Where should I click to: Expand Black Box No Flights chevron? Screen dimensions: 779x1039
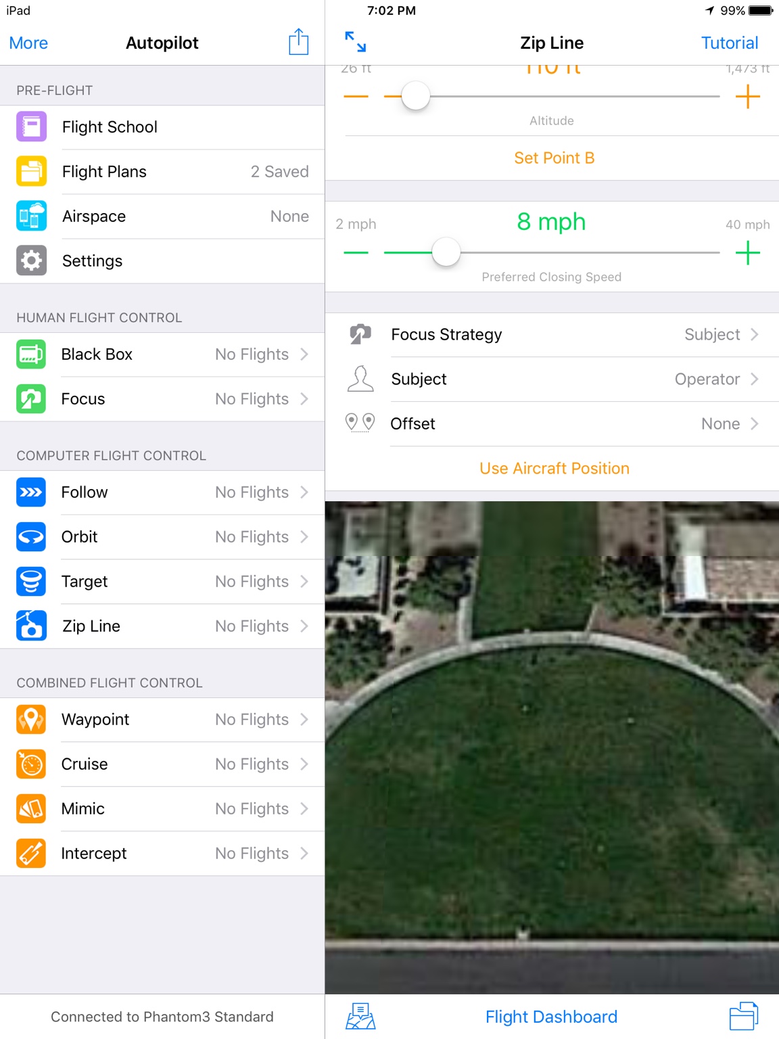[304, 354]
